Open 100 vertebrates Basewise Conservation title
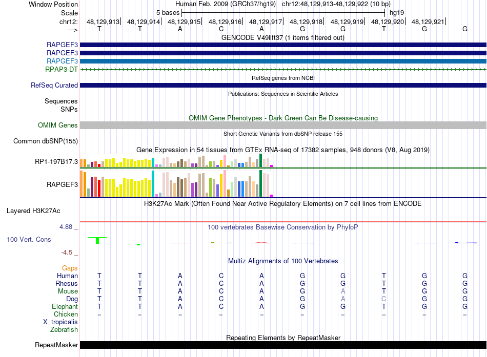Image resolution: width=487 pixels, height=357 pixels. [282, 227]
